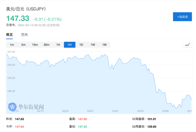The width and height of the screenshot is (196, 132).
Task: Show the 1M period chart
Action: 104,45
